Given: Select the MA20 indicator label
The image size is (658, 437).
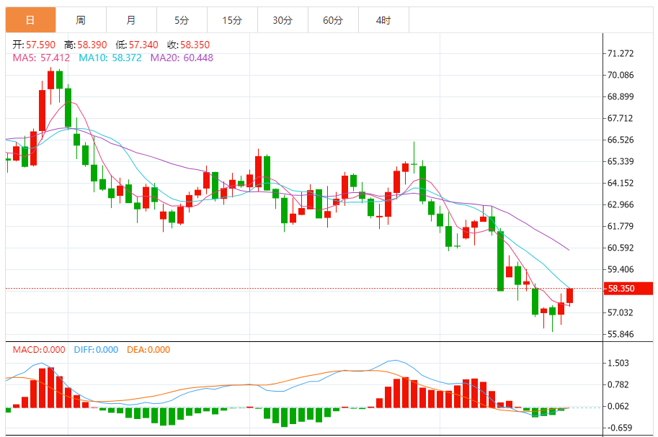Looking at the screenshot, I should pyautogui.click(x=182, y=58).
